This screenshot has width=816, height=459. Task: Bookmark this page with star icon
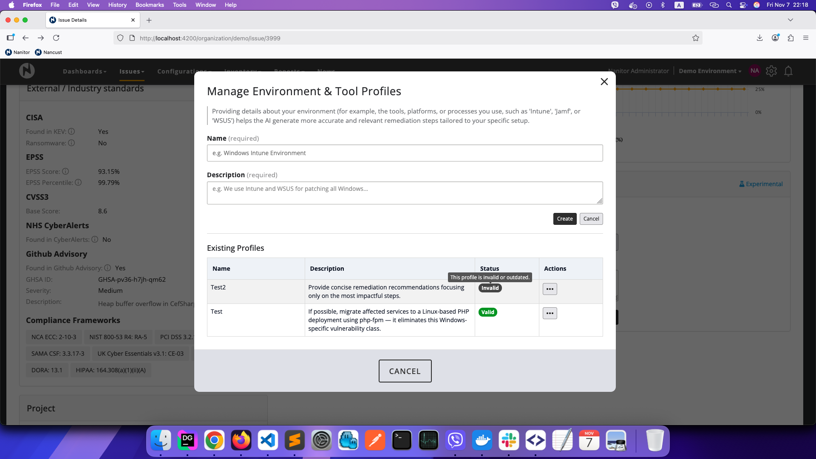pos(695,38)
